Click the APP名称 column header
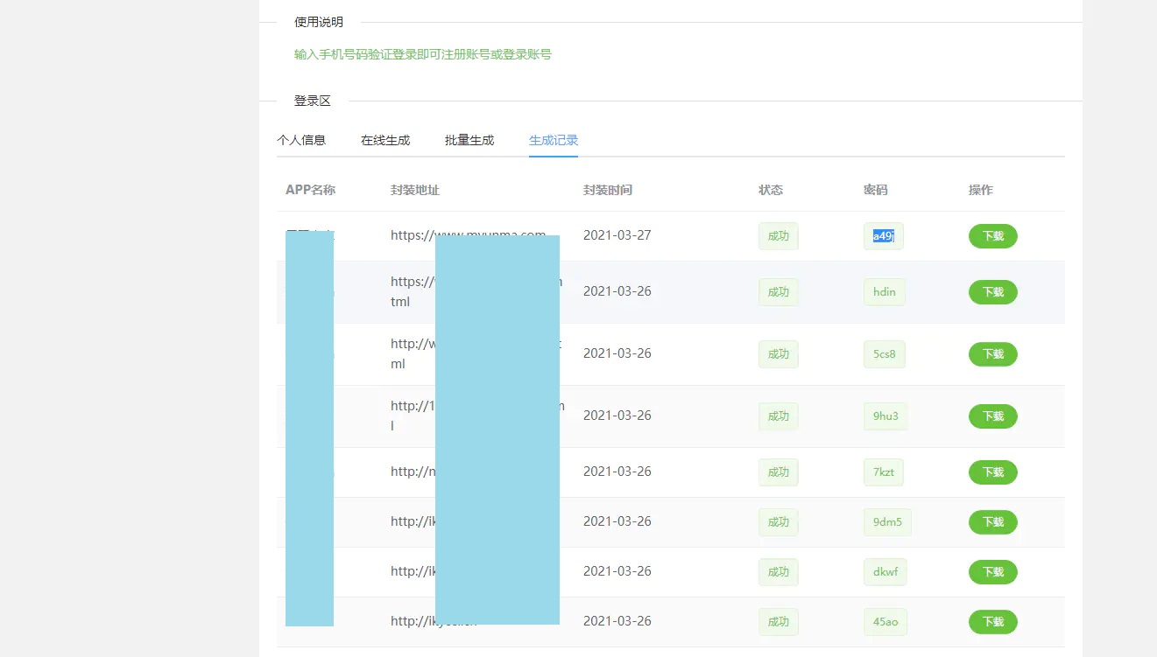 tap(309, 189)
